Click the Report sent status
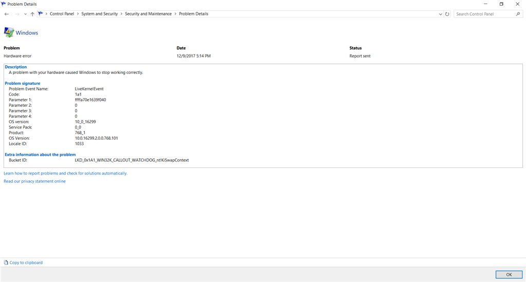The image size is (526, 282). (360, 56)
